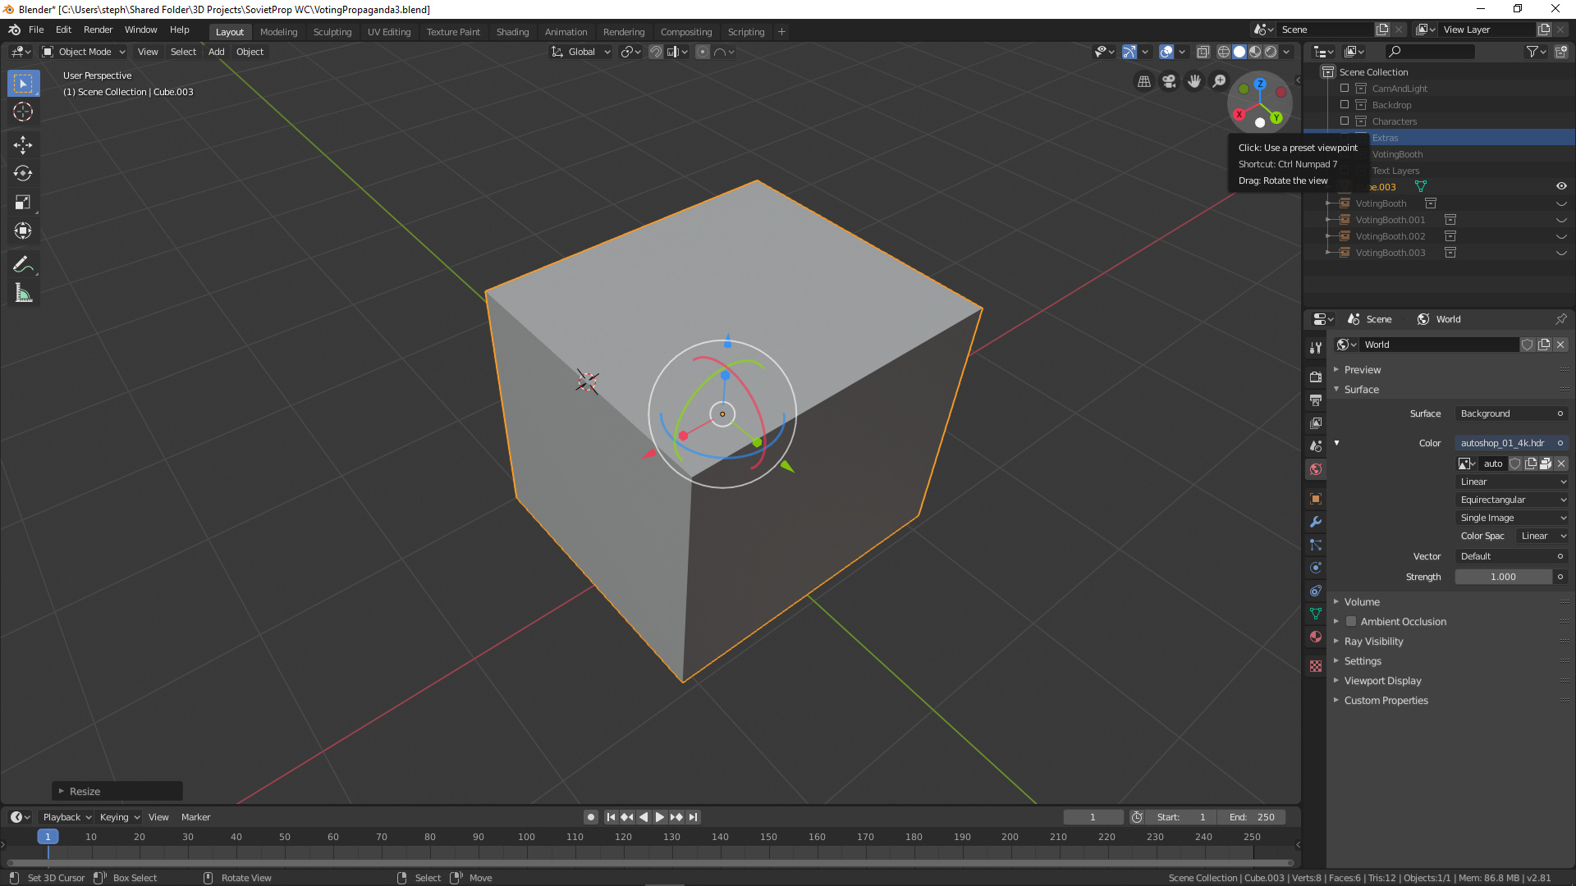Click the viewport zoom magnifier icon

coord(1220,81)
